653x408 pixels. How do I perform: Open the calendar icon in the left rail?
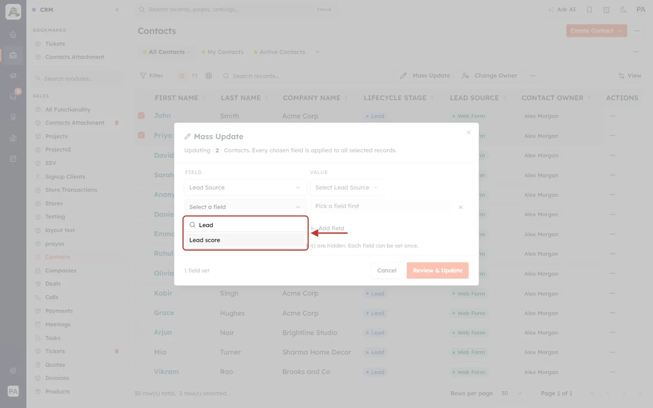(x=13, y=159)
